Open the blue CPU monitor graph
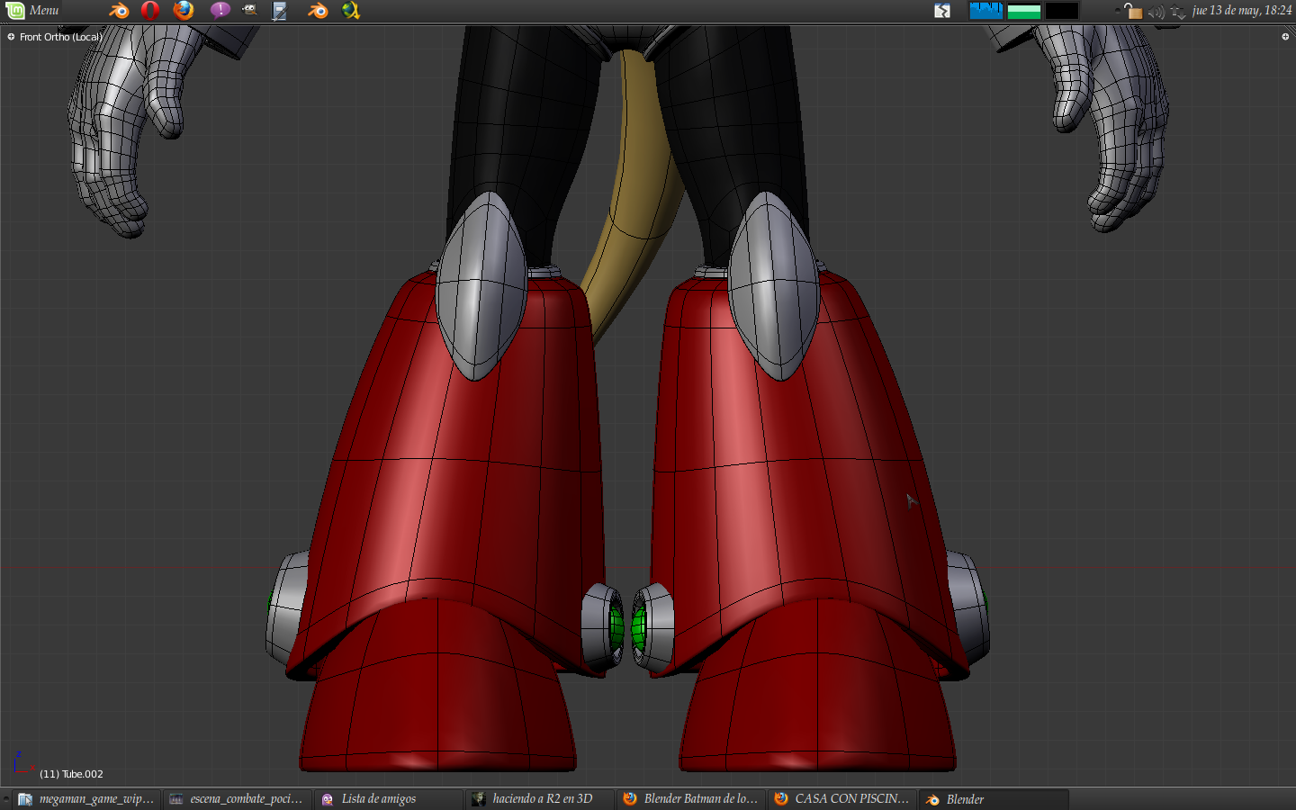This screenshot has height=810, width=1296. coord(985,11)
